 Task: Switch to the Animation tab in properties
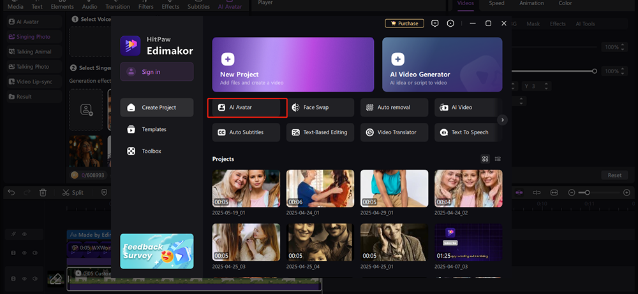(531, 3)
